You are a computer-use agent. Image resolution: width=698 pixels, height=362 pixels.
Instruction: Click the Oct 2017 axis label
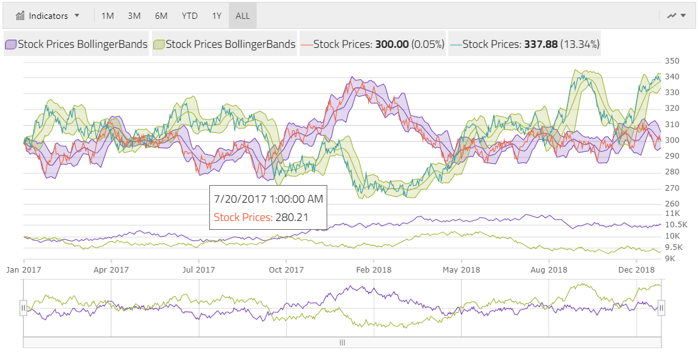[286, 270]
